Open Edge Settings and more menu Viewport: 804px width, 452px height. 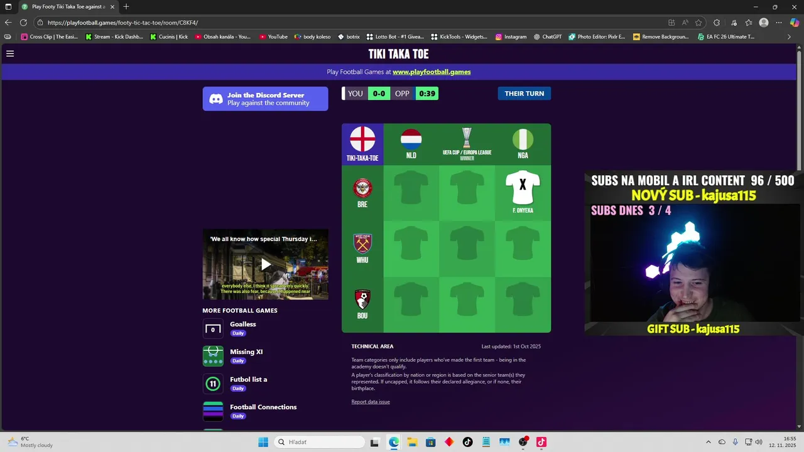coord(779,23)
